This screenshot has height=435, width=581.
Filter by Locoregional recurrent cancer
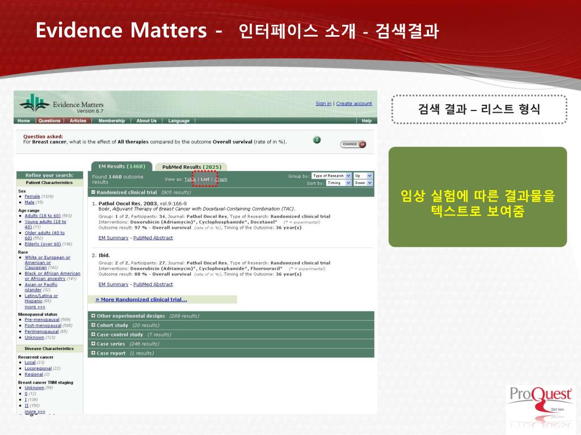[38, 368]
